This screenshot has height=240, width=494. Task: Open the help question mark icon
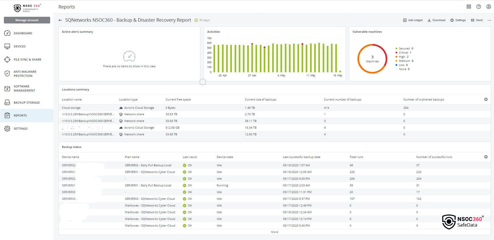pyautogui.click(x=478, y=7)
